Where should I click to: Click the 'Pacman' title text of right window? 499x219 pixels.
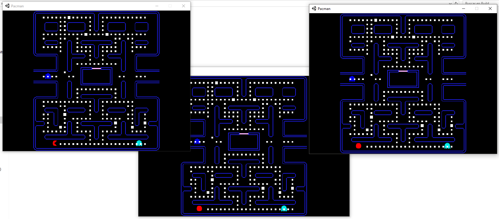point(324,8)
